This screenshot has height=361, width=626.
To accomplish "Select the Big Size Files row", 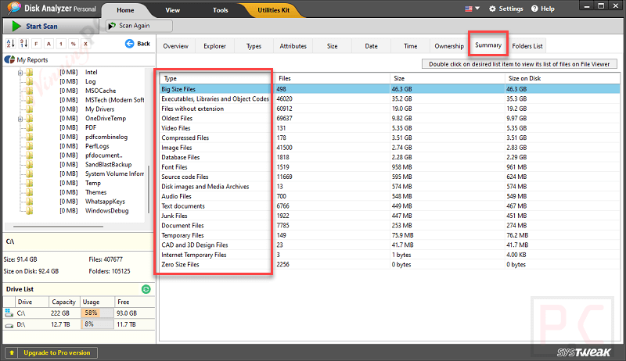I will pyautogui.click(x=390, y=89).
